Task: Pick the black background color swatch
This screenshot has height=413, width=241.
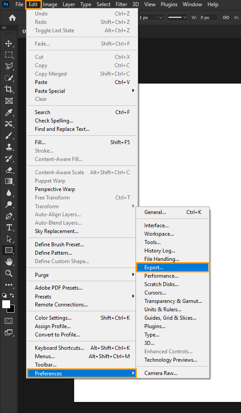Action: point(12,310)
